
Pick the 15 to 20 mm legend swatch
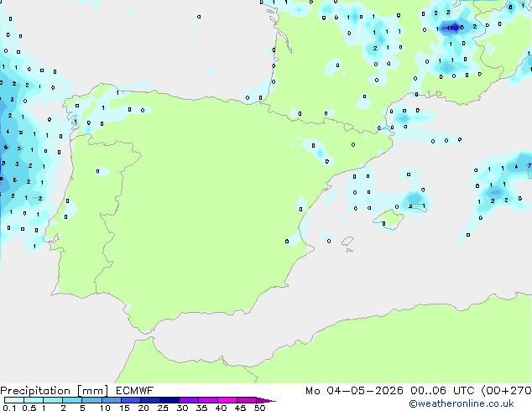coord(130,400)
